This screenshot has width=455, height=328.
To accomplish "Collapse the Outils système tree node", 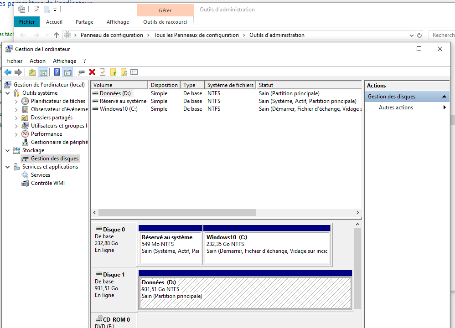I will point(8,93).
